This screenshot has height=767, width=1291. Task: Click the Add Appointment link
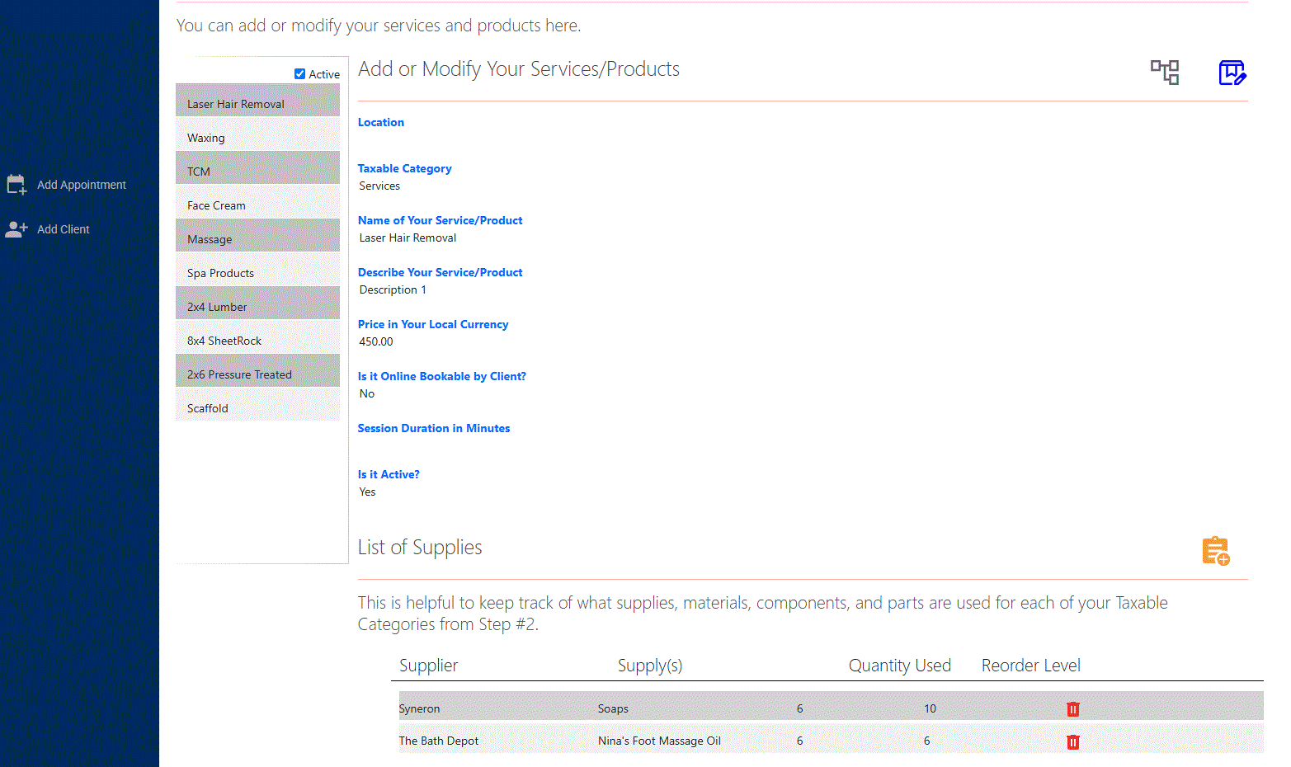click(x=82, y=185)
